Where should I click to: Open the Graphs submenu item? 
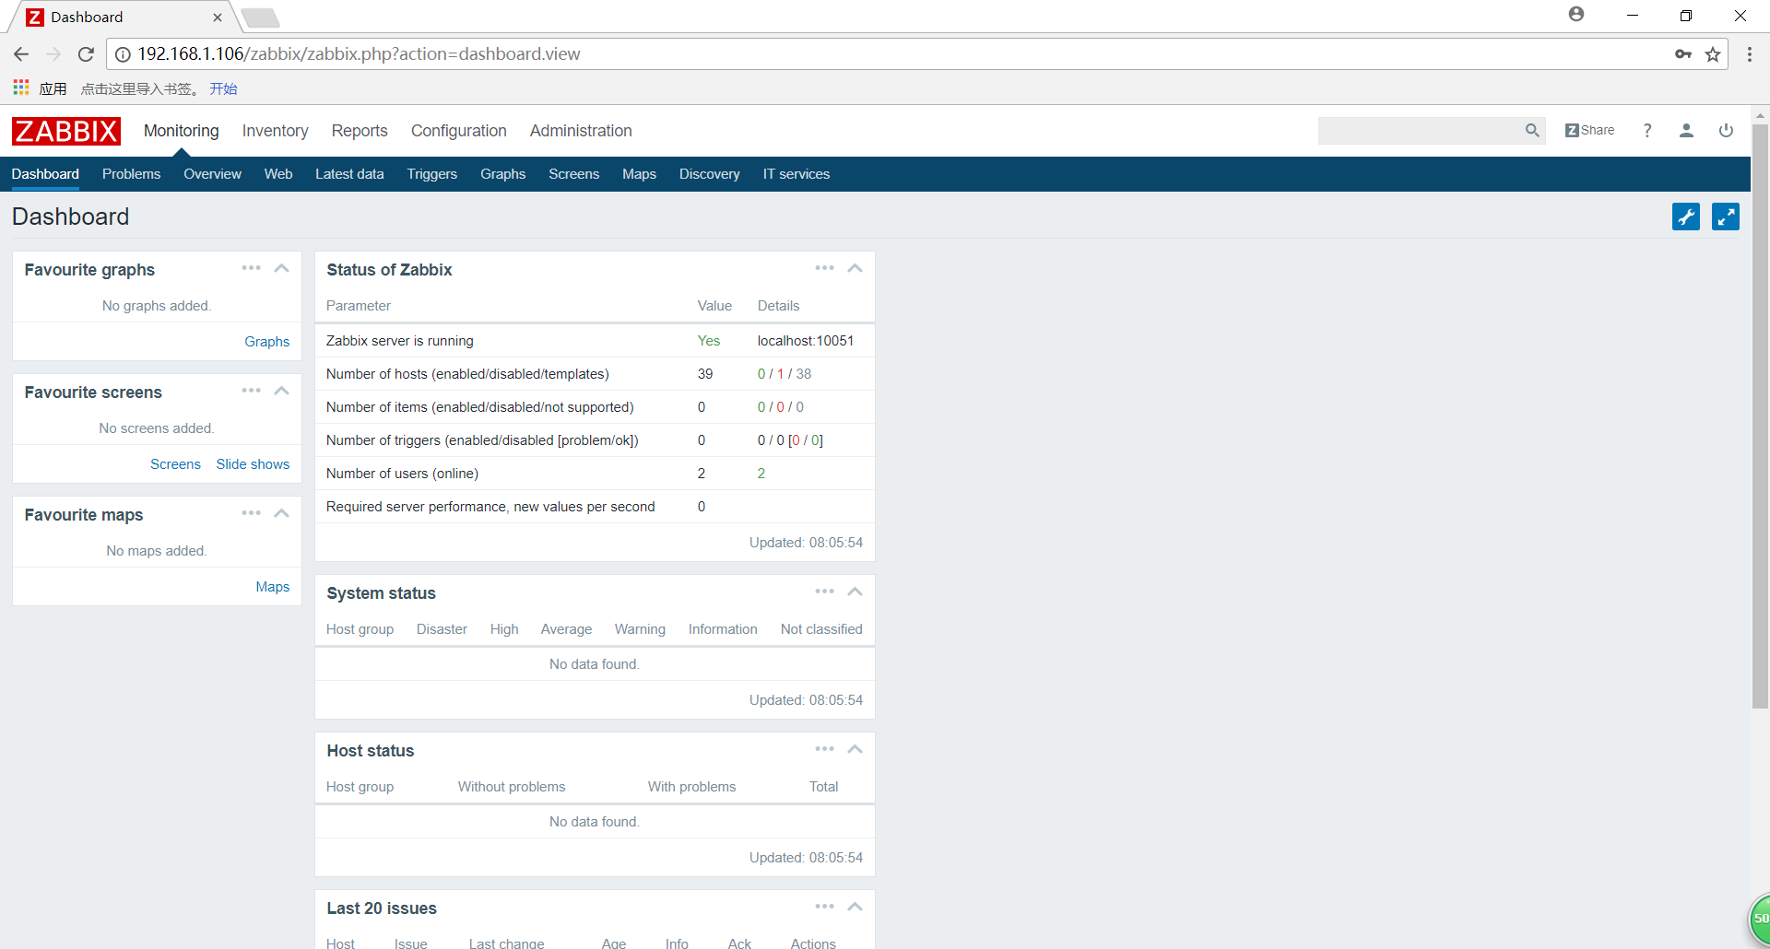502,174
